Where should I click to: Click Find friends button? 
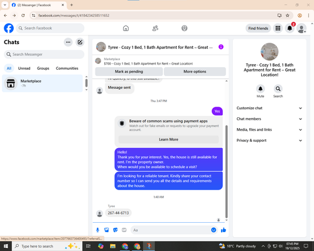(x=258, y=28)
